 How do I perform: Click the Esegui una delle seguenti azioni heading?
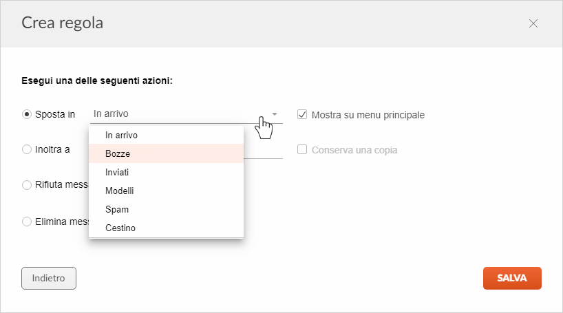click(x=97, y=80)
